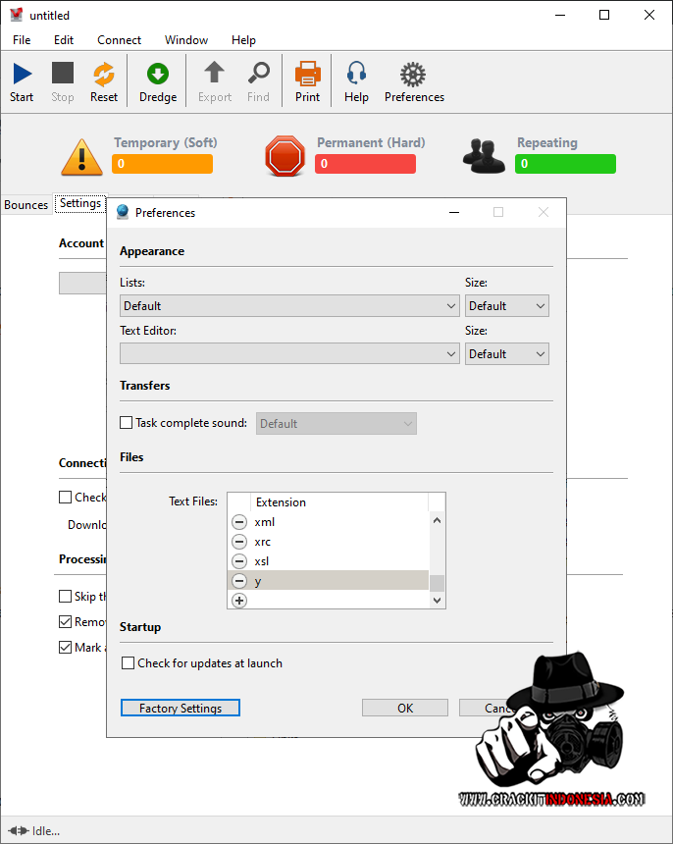Click the extension list scrollbar thumb
The height and width of the screenshot is (844, 673).
(438, 583)
